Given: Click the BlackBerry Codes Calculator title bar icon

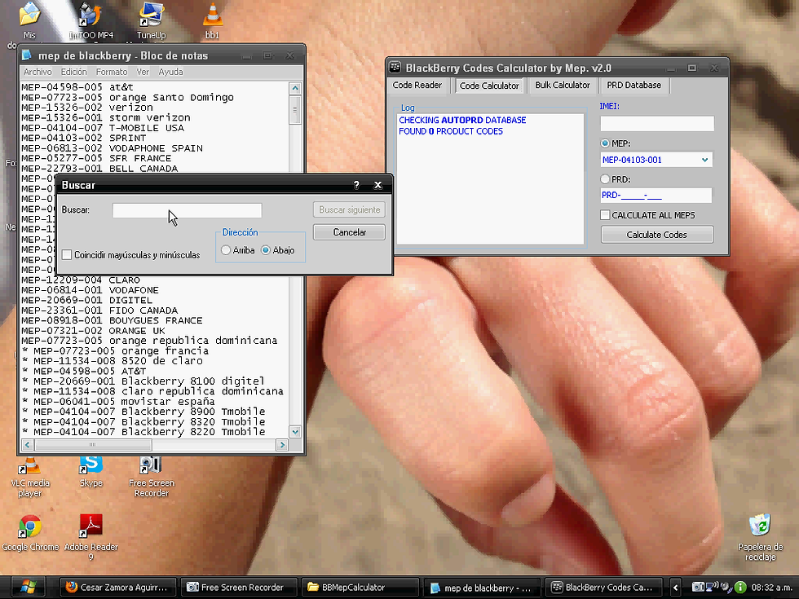Looking at the screenshot, I should click(x=395, y=68).
